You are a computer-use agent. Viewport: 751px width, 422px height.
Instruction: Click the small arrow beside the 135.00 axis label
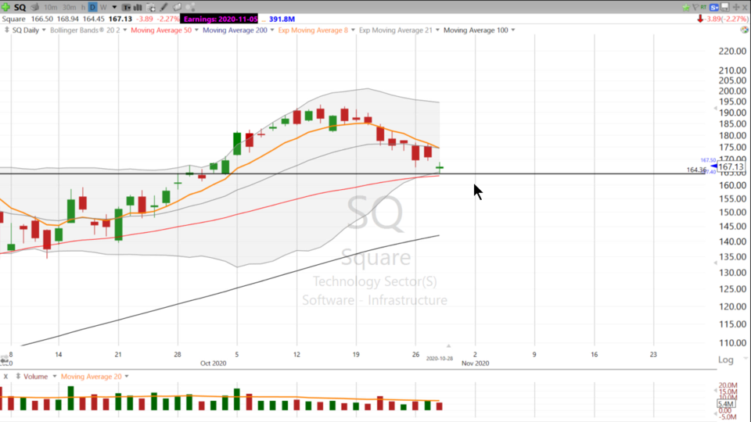point(715,263)
